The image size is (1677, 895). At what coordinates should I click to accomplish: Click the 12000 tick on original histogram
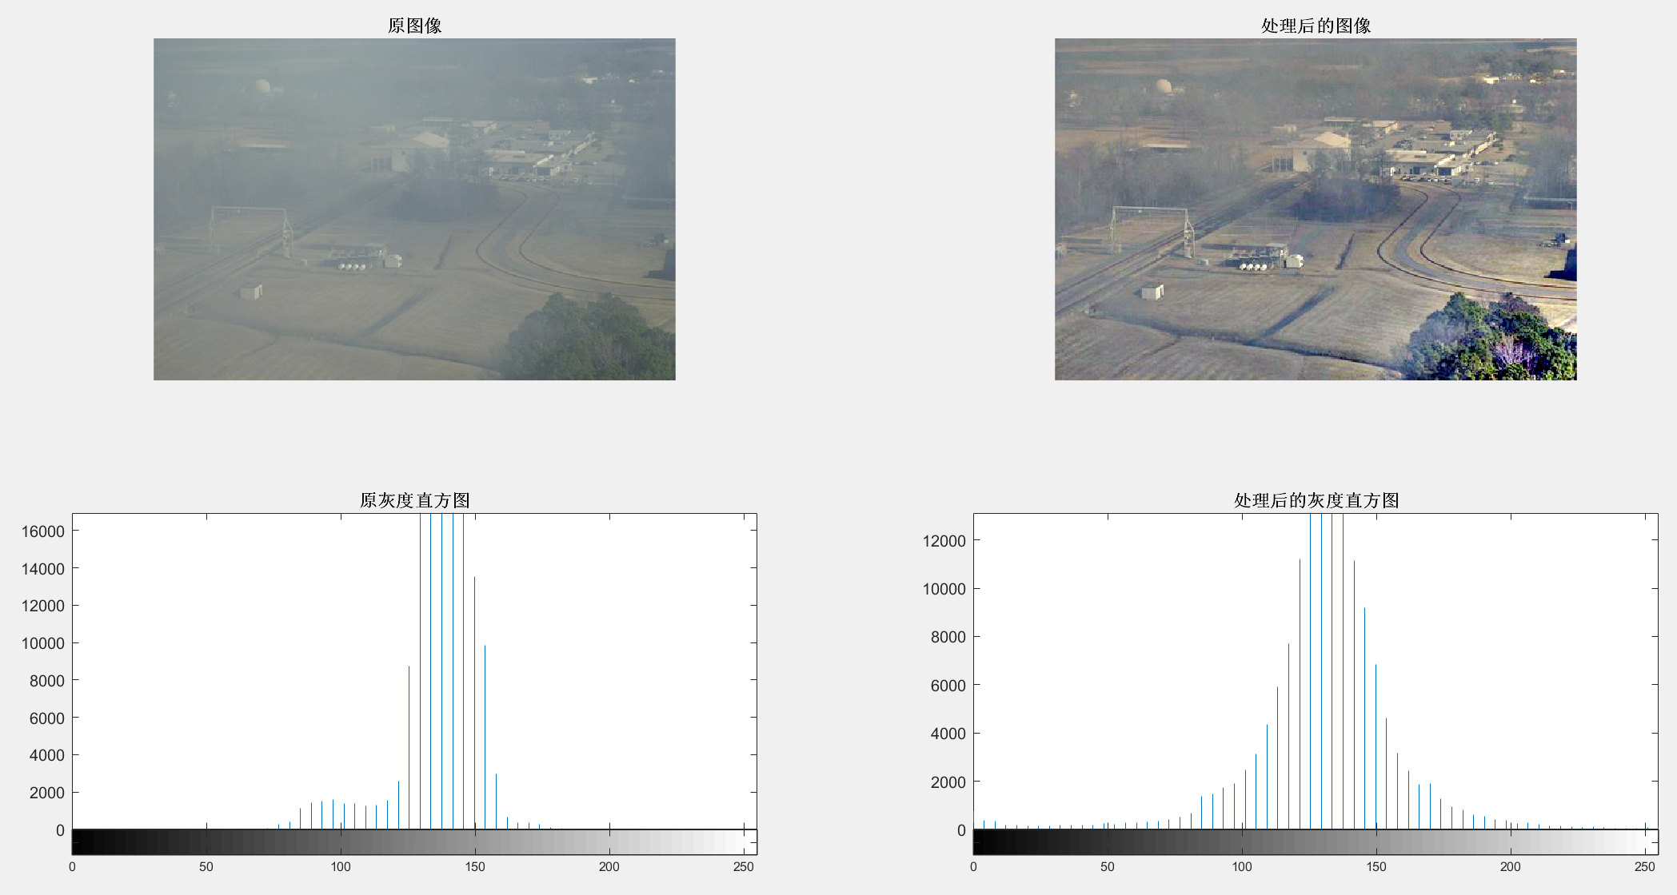click(x=43, y=606)
